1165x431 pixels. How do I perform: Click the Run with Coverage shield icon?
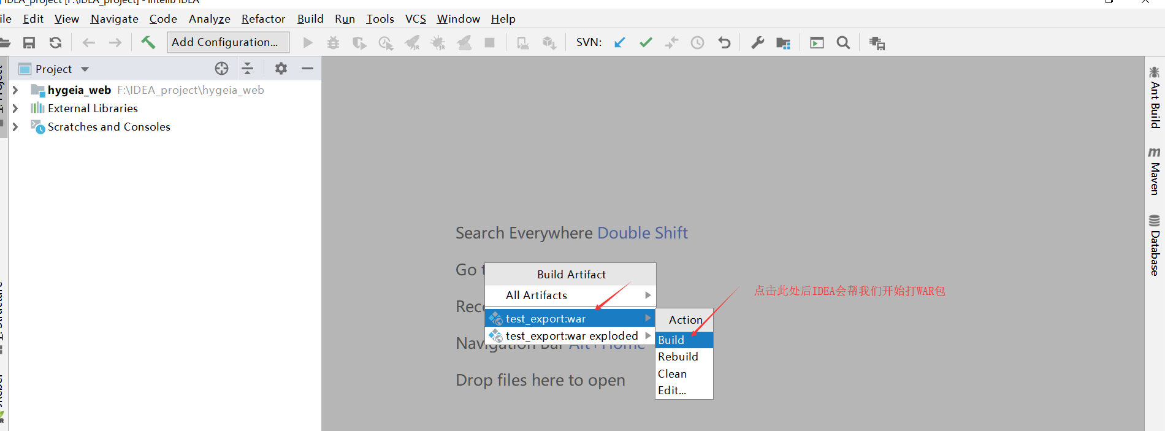pos(359,42)
